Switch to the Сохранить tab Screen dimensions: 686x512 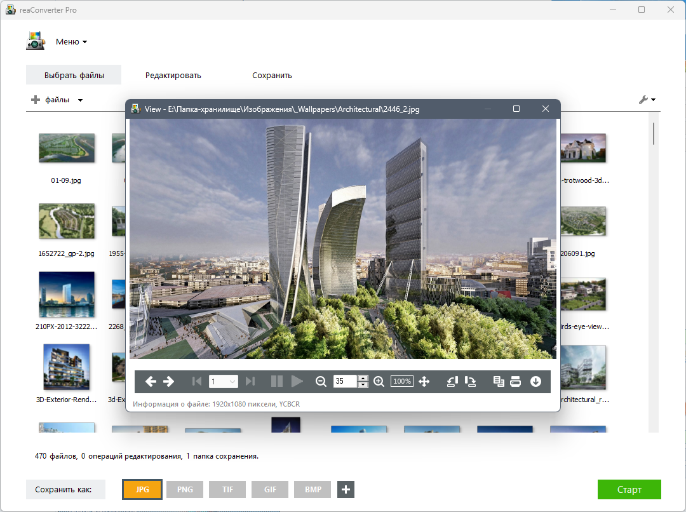(272, 75)
